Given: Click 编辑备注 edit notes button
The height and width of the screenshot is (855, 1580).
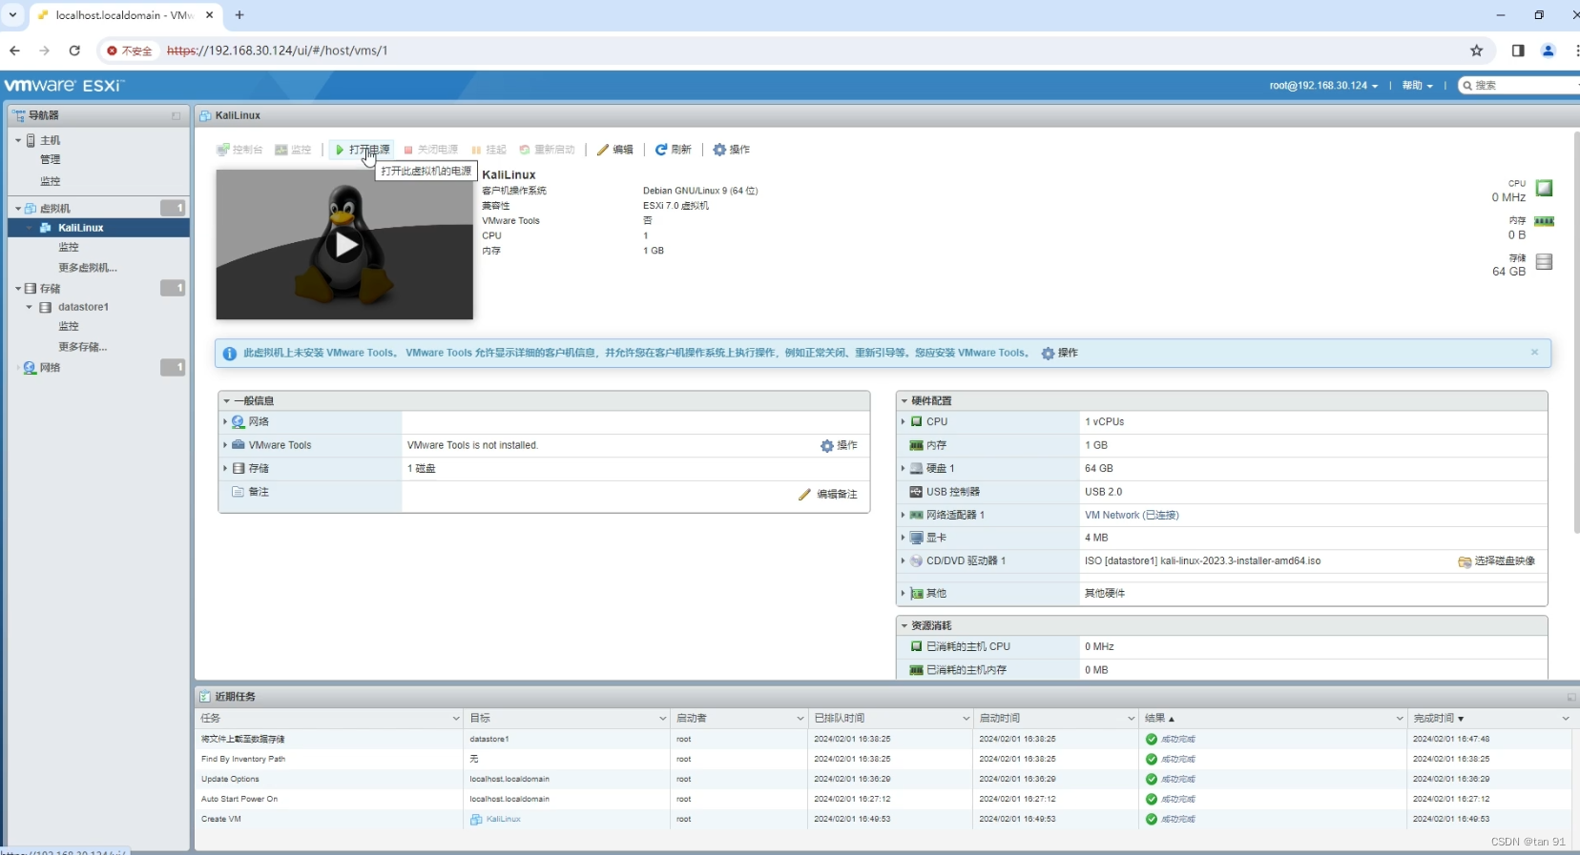Looking at the screenshot, I should (x=828, y=494).
